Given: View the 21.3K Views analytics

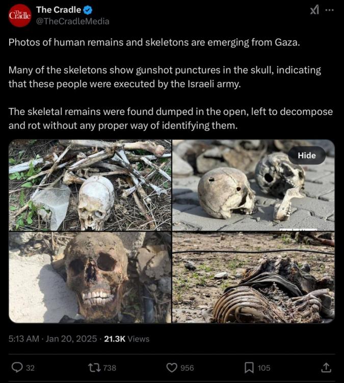Looking at the screenshot, I should (x=127, y=339).
